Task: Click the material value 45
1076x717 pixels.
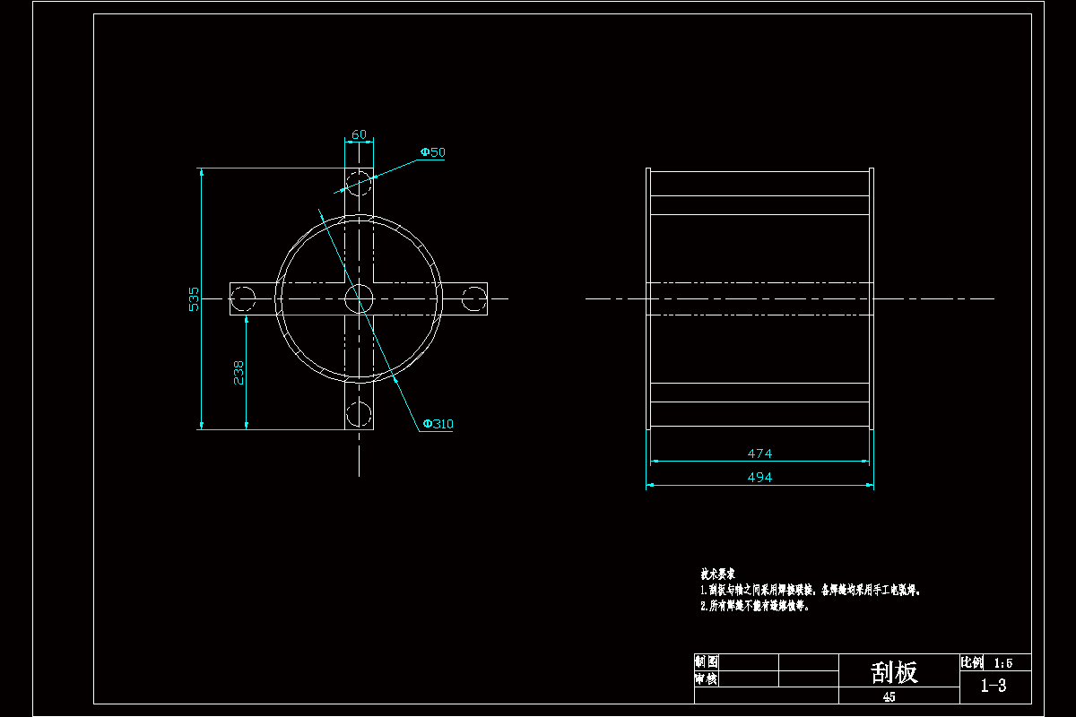Action: (x=889, y=696)
